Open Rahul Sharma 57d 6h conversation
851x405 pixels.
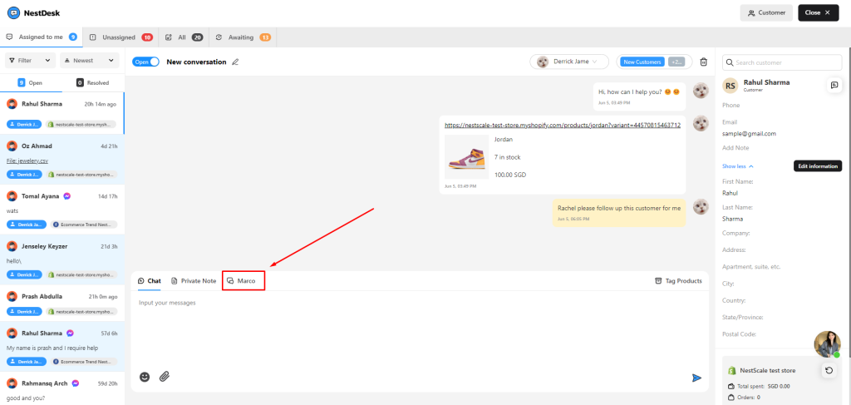61,347
